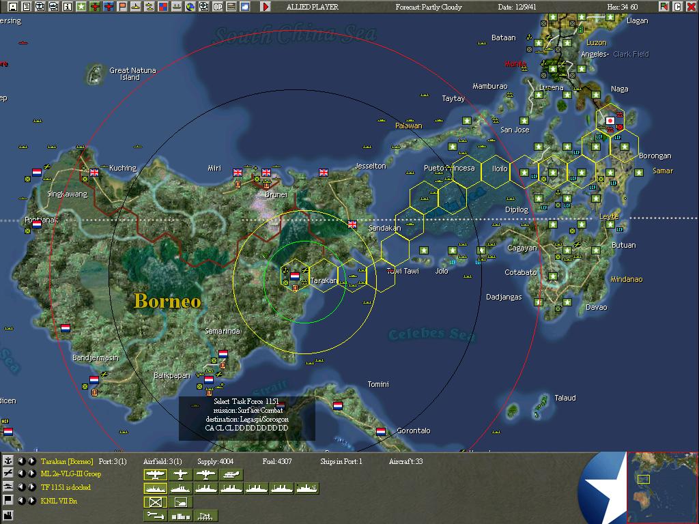The width and height of the screenshot is (699, 524).
Task: Click the red-blue checkered toolbar icon
Action: click(163, 6)
